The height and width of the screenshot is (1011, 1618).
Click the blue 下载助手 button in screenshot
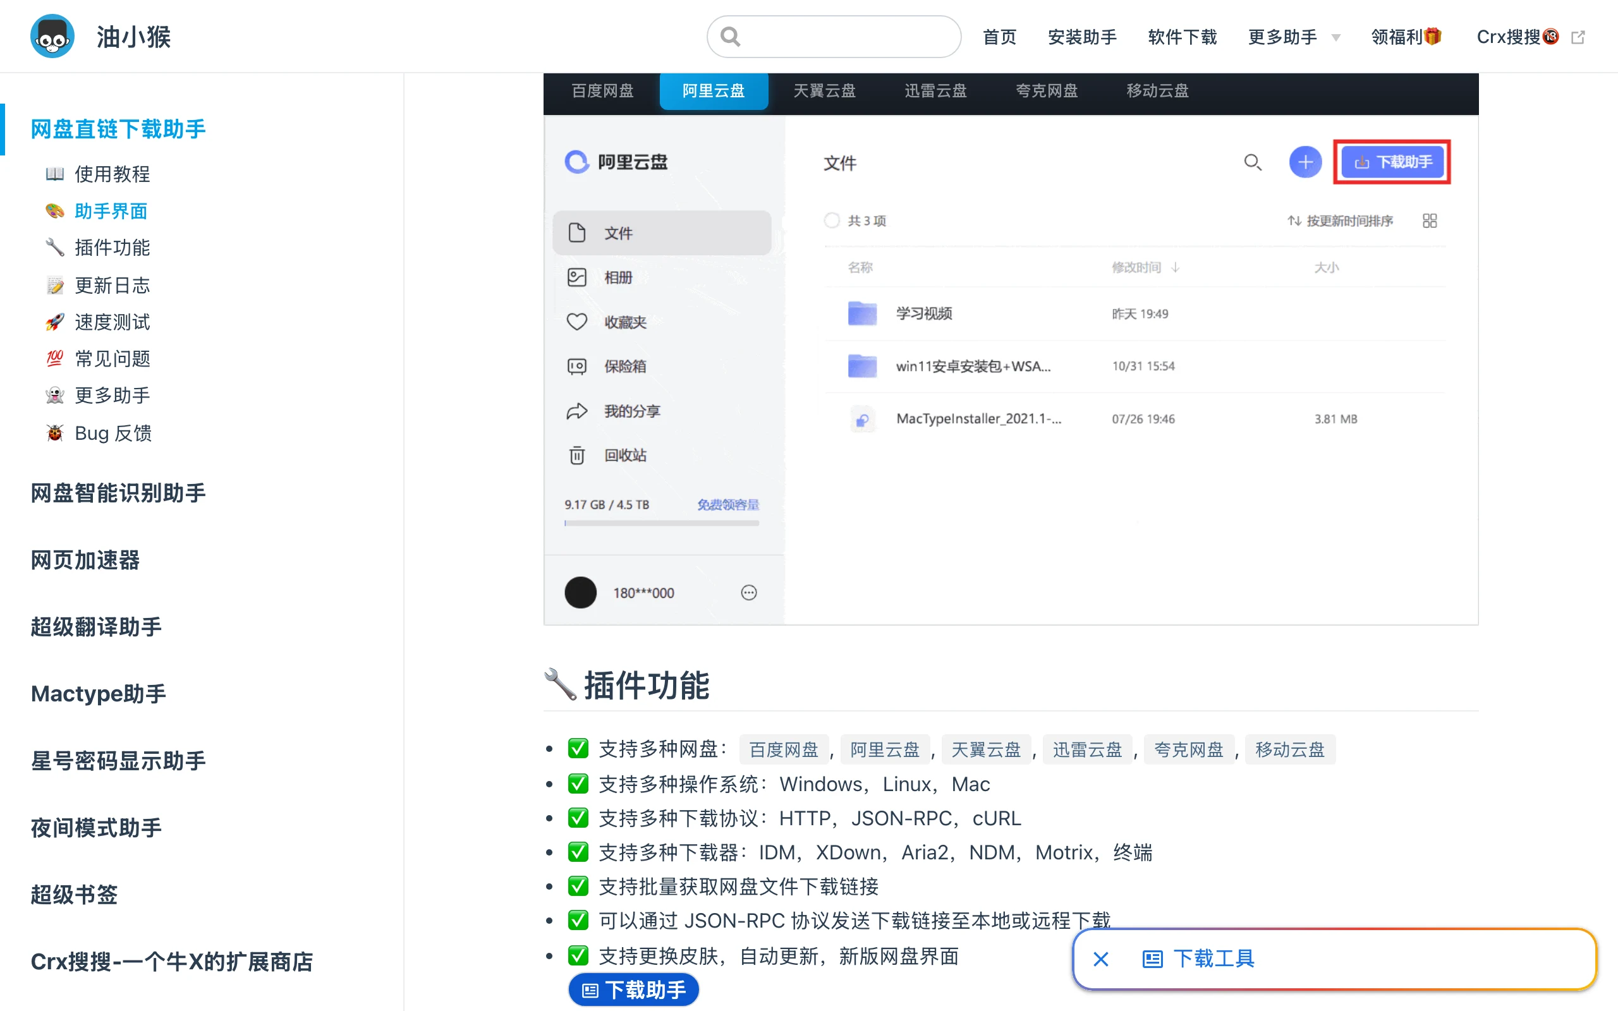click(1392, 162)
